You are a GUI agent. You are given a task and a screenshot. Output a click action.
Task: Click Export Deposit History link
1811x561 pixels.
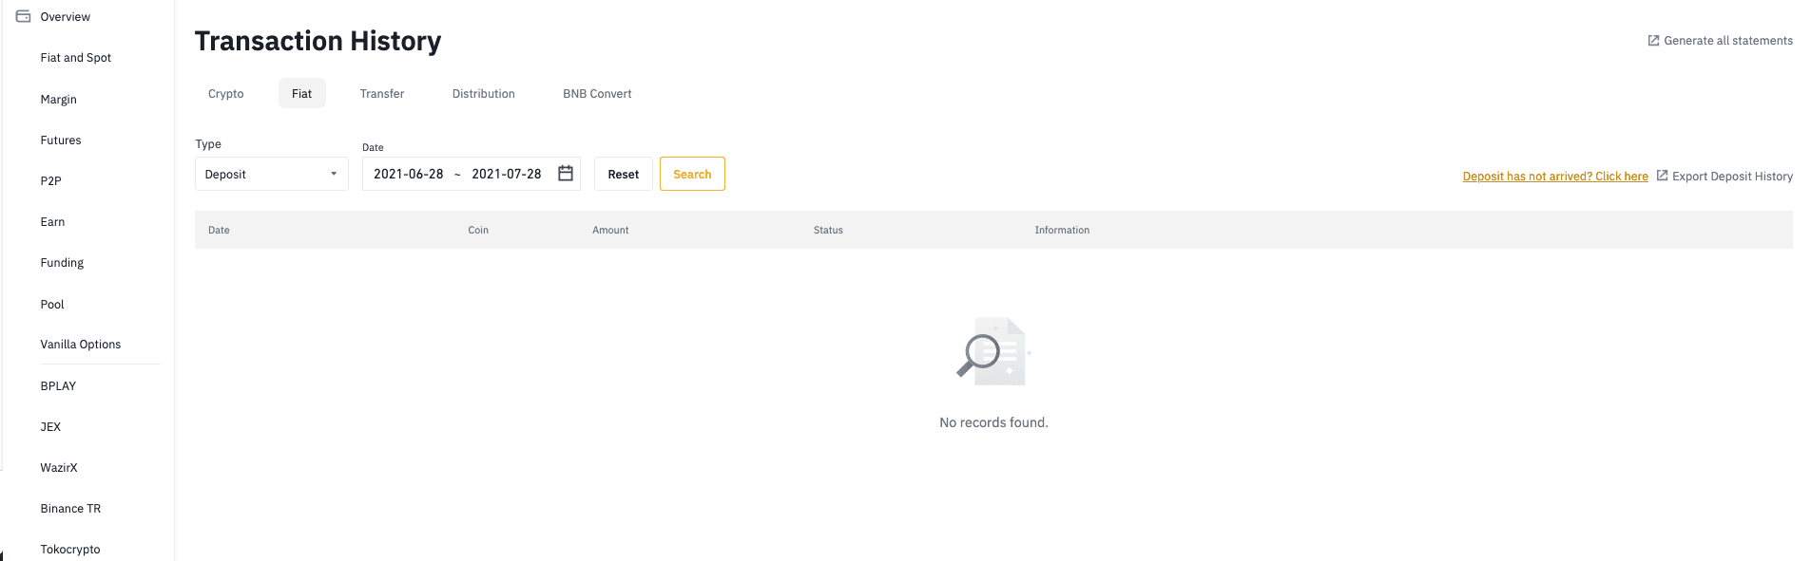pos(1732,176)
